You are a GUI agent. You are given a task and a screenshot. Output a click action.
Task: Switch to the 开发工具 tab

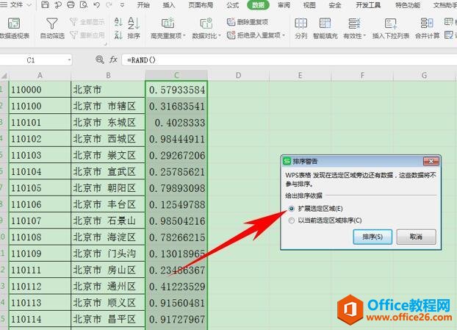(368, 5)
